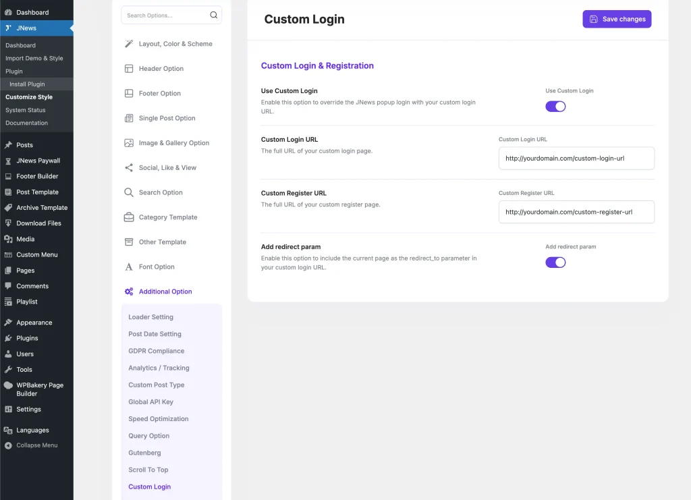Focus the Custom Login URL field
This screenshot has height=500, width=691.
tap(576, 158)
